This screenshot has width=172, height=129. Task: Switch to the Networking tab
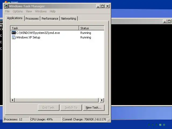click(69, 19)
